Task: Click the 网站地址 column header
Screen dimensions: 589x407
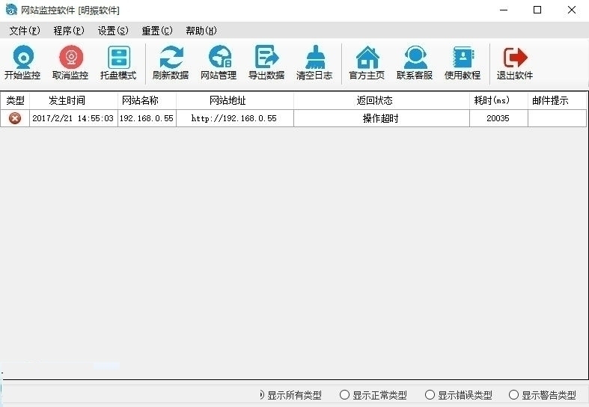Action: pyautogui.click(x=235, y=100)
